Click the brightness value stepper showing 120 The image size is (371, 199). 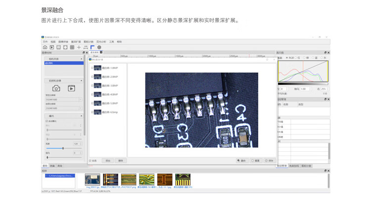(78, 144)
